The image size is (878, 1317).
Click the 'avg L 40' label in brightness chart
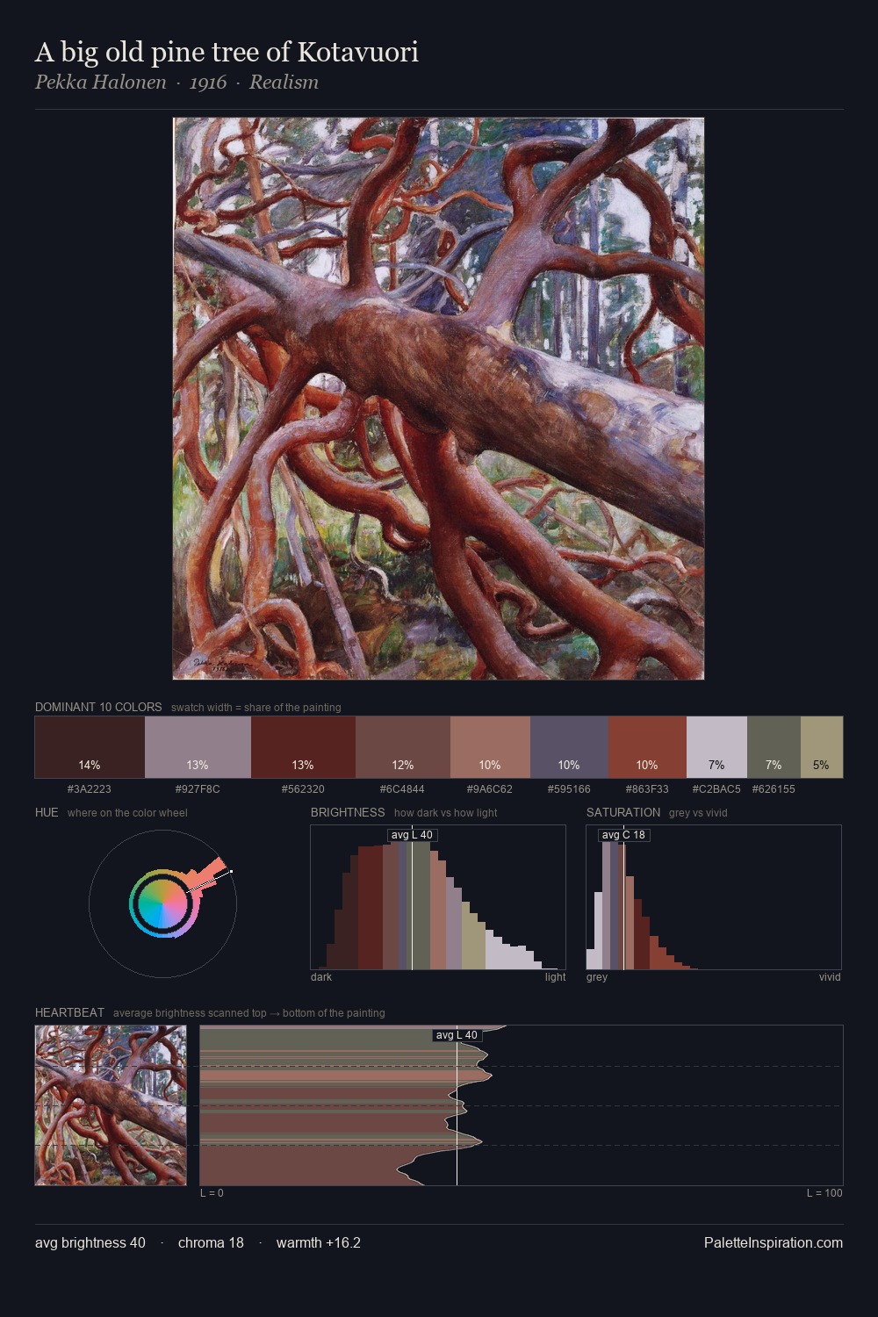(412, 835)
